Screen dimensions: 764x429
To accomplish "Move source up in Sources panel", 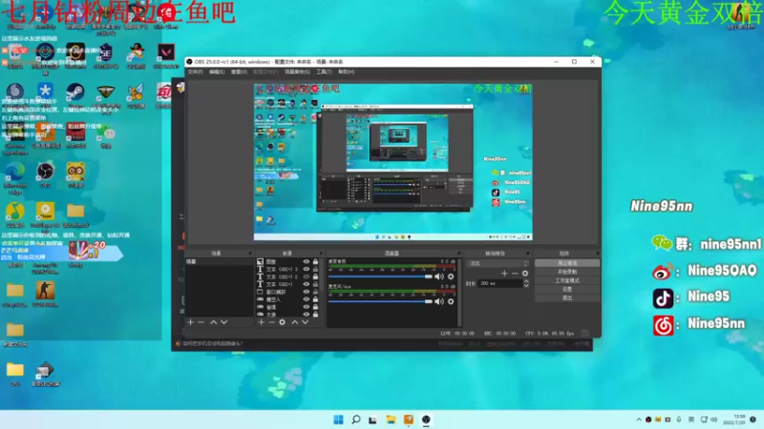I will (295, 322).
